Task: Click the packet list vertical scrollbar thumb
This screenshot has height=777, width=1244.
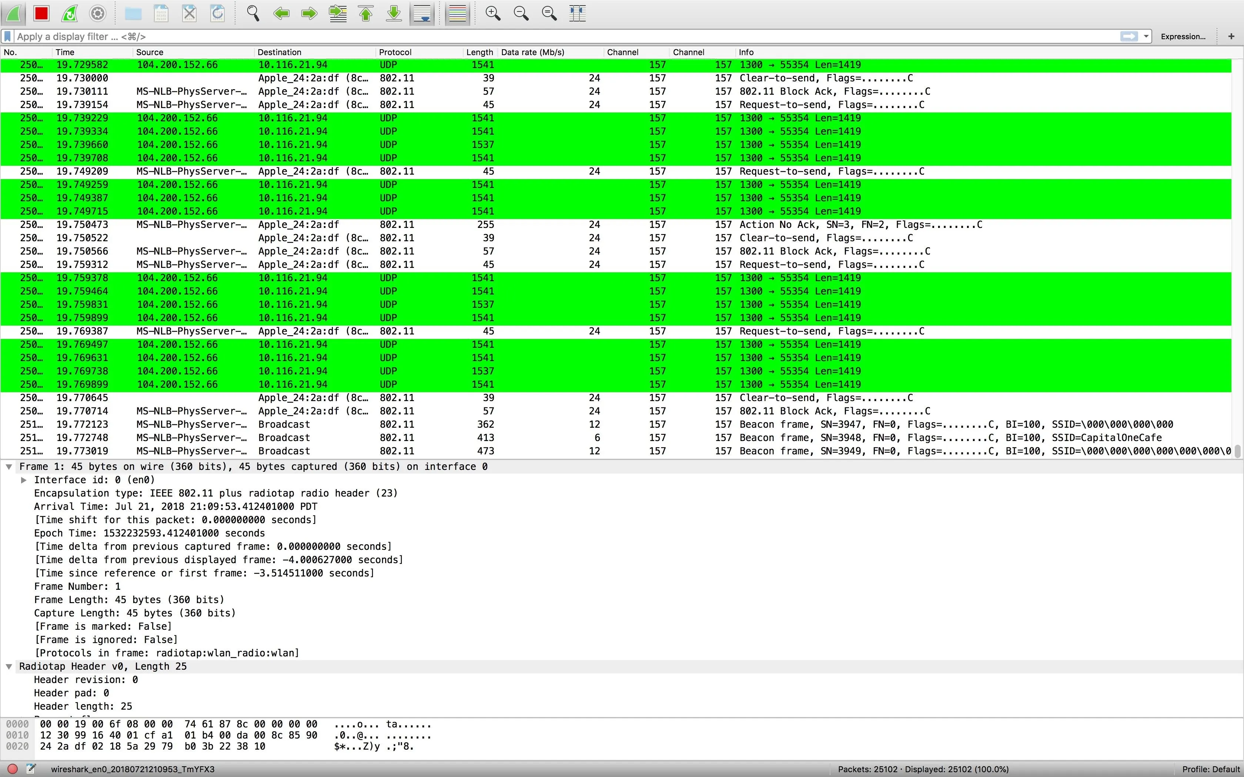Action: click(x=1238, y=451)
